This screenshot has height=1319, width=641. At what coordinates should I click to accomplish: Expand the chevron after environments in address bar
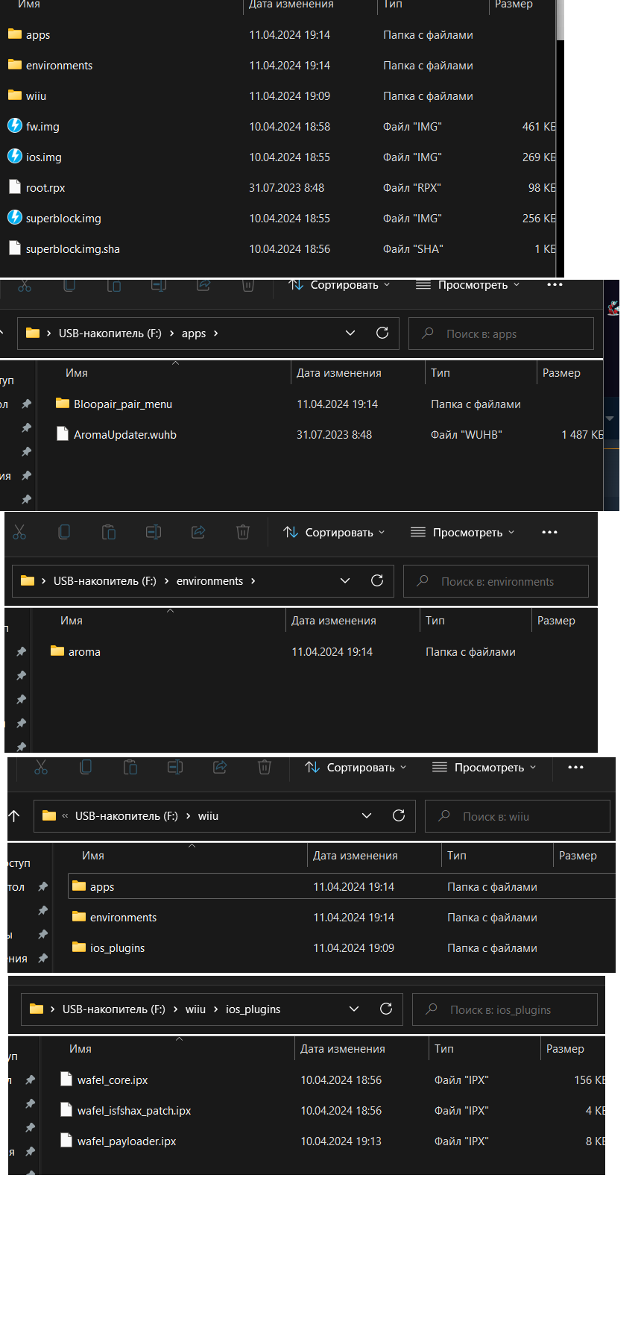click(x=253, y=580)
